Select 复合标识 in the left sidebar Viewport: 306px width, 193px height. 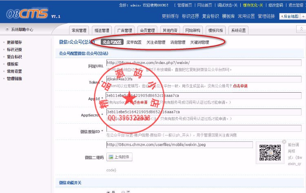coord(14,57)
